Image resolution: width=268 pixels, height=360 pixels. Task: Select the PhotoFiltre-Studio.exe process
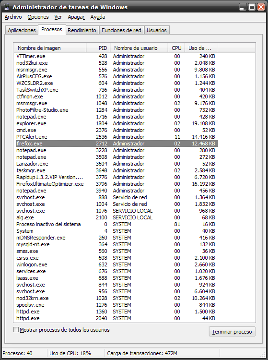[x=117, y=110]
